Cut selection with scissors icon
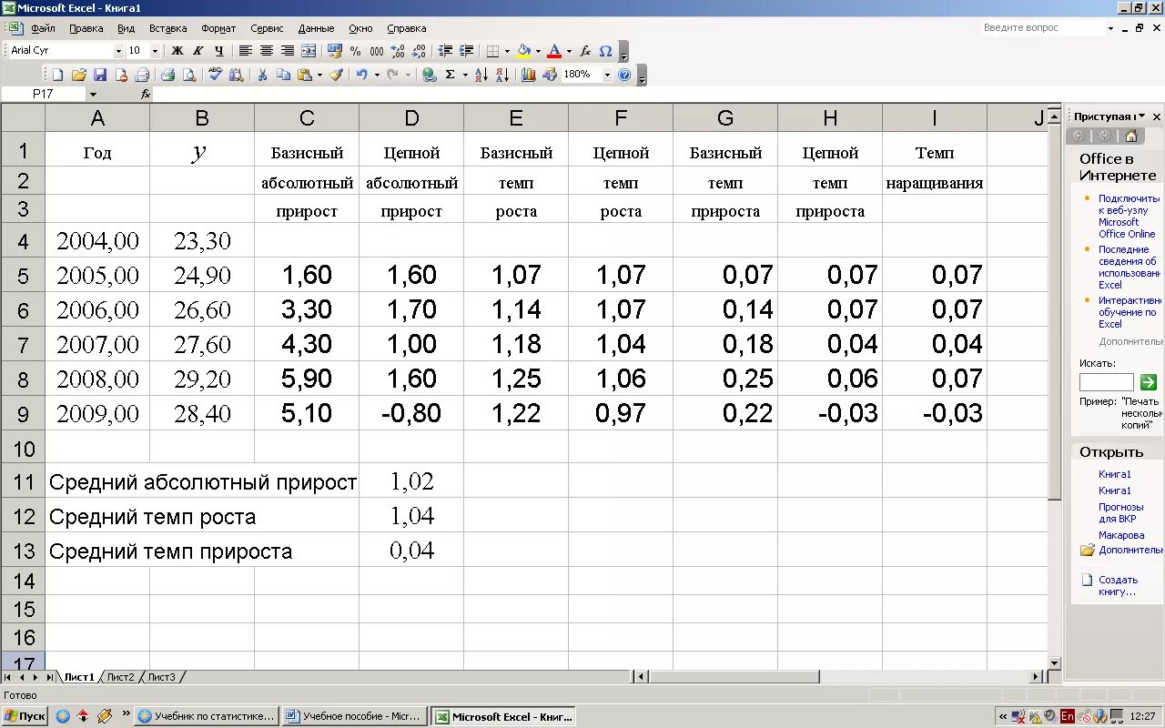This screenshot has width=1165, height=728. pyautogui.click(x=262, y=75)
